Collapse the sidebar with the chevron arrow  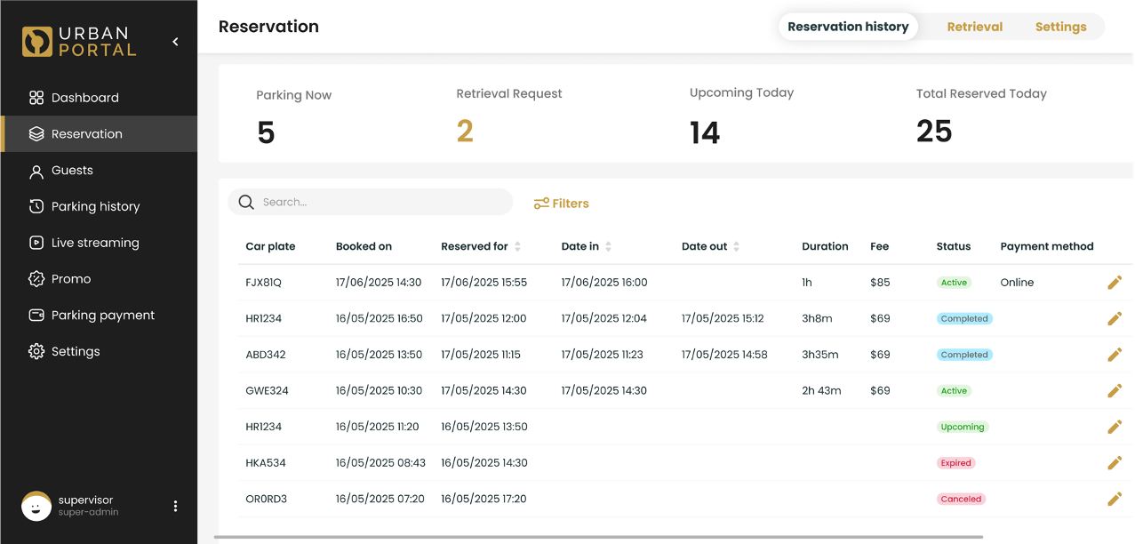click(175, 42)
